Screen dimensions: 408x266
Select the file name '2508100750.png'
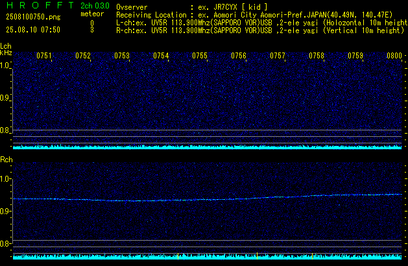pos(33,17)
